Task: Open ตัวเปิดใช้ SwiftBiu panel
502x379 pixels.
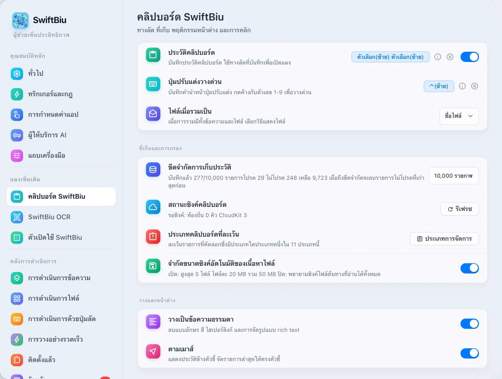Action: [x=61, y=238]
